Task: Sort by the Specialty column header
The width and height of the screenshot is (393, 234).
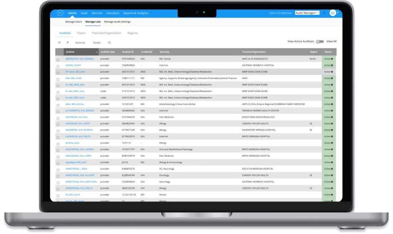Action: 164,52
